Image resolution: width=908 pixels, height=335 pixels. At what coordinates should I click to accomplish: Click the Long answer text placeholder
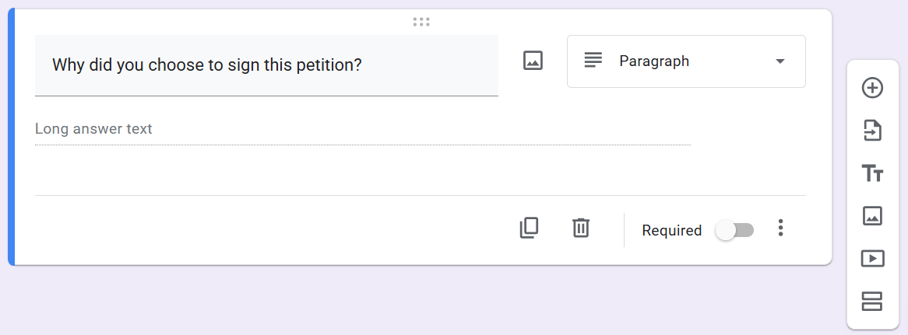[x=94, y=129]
